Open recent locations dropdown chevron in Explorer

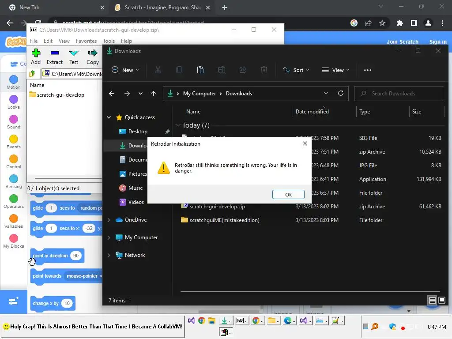(x=140, y=94)
